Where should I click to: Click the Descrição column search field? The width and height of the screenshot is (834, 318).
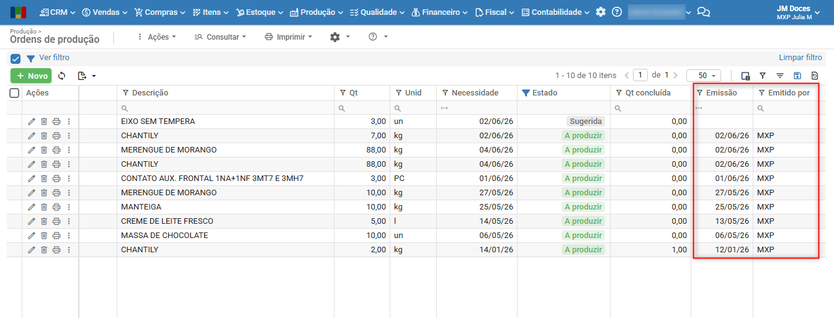click(225, 108)
